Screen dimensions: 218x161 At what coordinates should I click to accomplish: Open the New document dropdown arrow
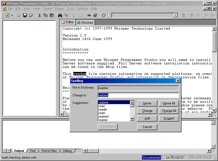pyautogui.click(x=12, y=15)
